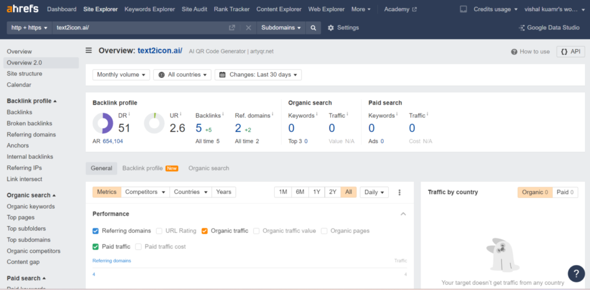Click the Paid search Traffic info icon
Screen dimensions: 590x290
[428, 114]
